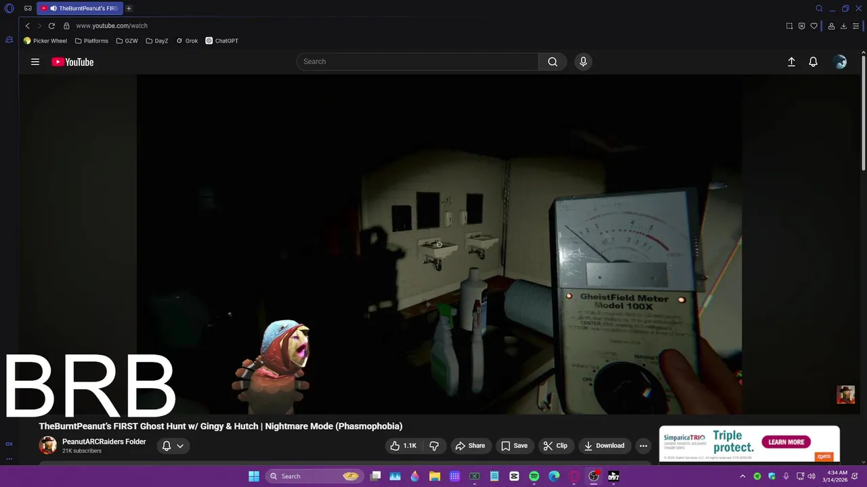Open the PeanutARCRaiders Folder channel name

[104, 442]
